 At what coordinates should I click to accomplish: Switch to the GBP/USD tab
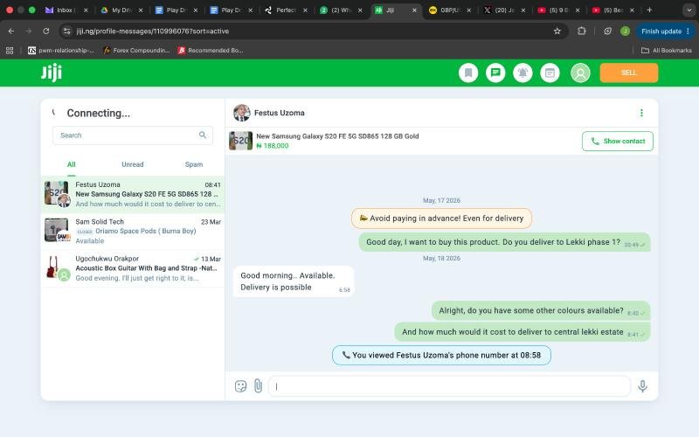tap(448, 10)
